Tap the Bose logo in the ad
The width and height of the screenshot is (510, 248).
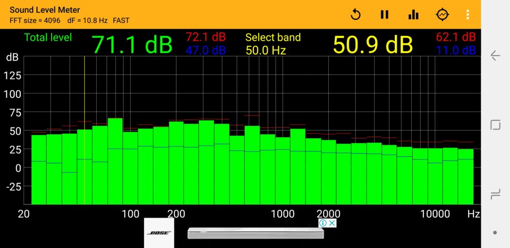159,233
